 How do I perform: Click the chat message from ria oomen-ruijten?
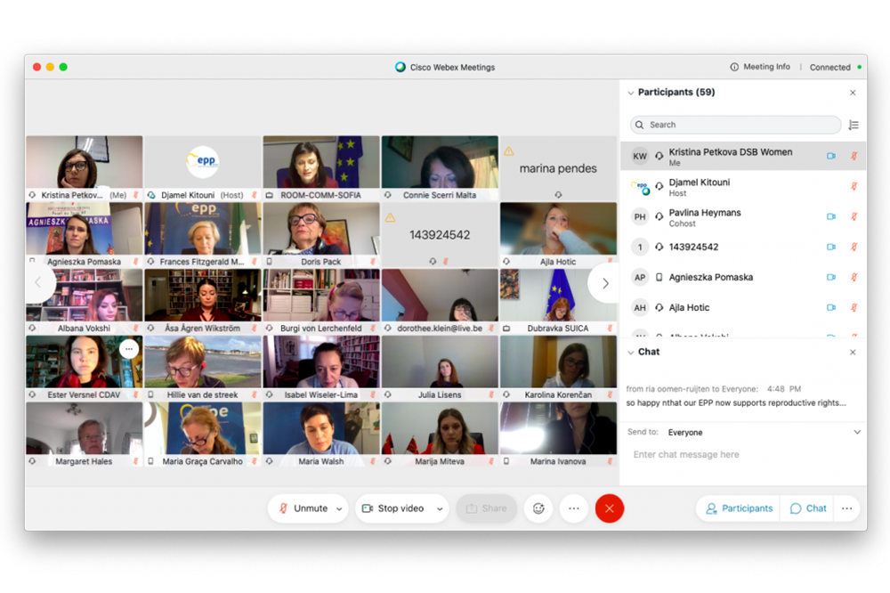click(736, 396)
